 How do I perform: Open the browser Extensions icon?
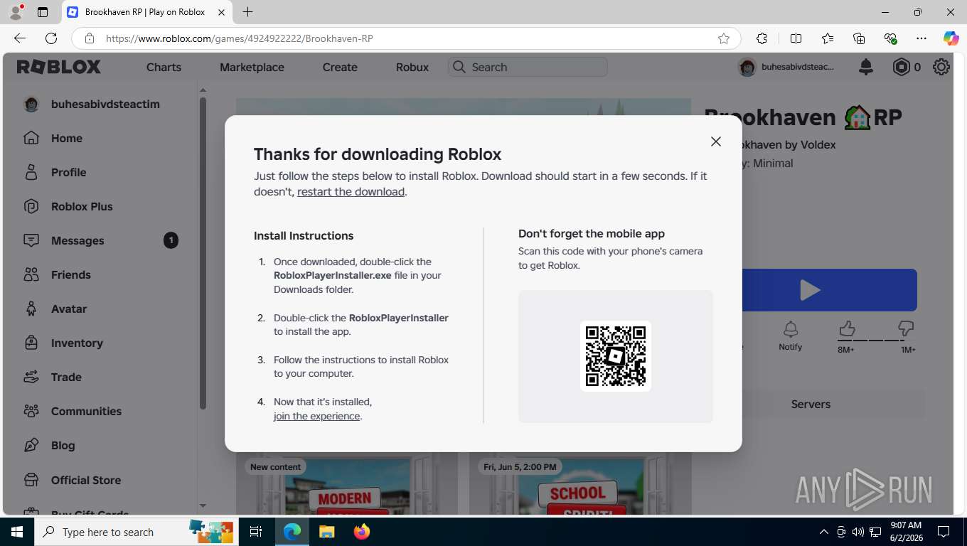click(762, 38)
